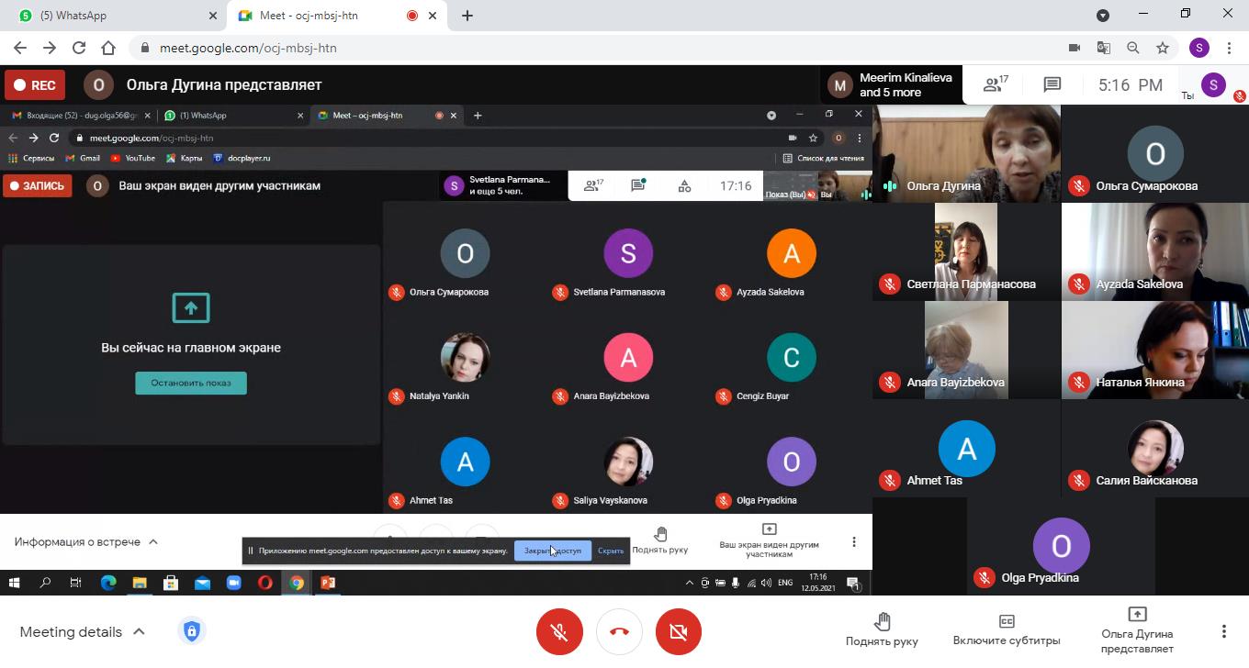Turn on captions Включите субтитры
The image size is (1249, 668).
1007,630
